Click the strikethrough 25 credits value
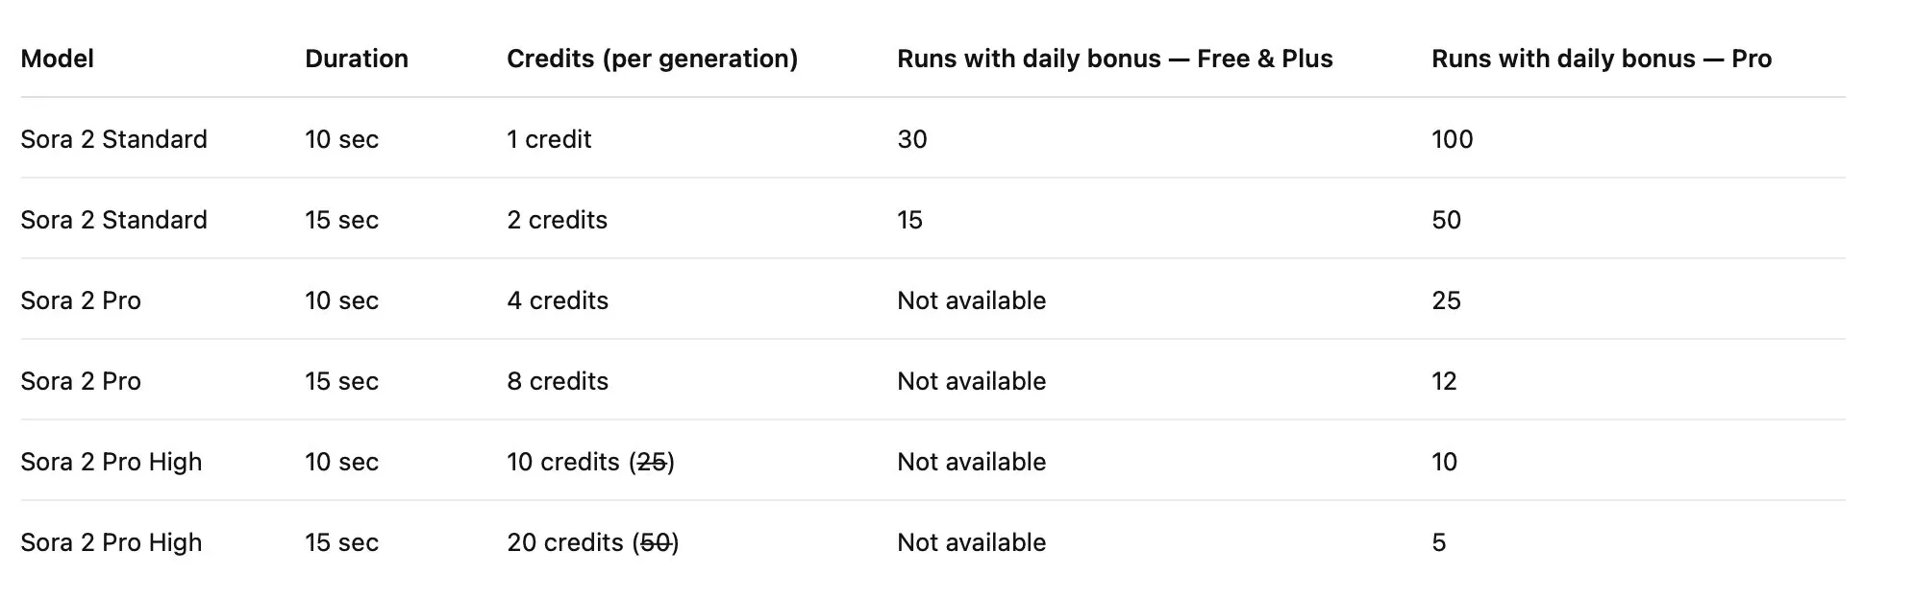This screenshot has height=599, width=1915. click(x=652, y=462)
